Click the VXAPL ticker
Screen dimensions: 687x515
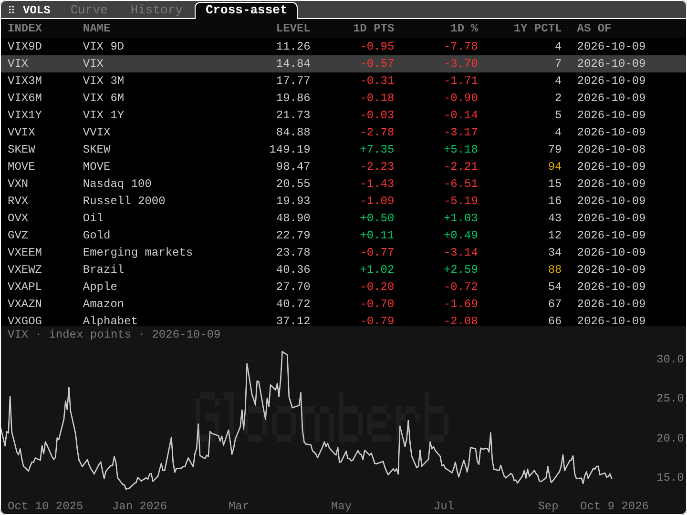(x=25, y=287)
